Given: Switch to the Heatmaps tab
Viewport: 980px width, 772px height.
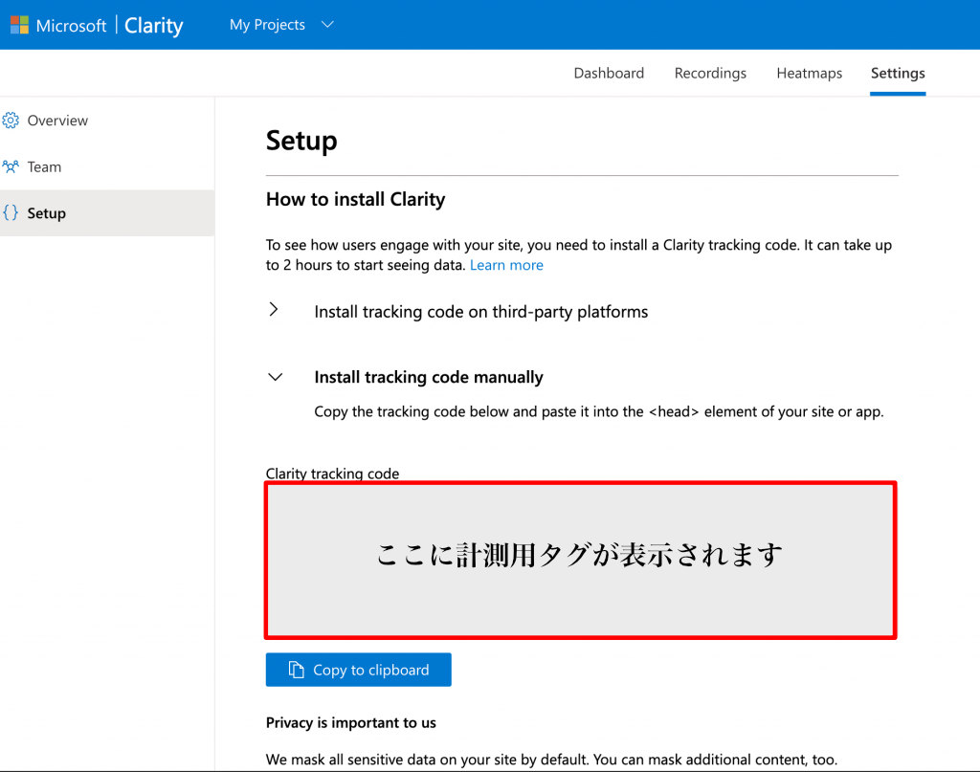Looking at the screenshot, I should coord(810,73).
